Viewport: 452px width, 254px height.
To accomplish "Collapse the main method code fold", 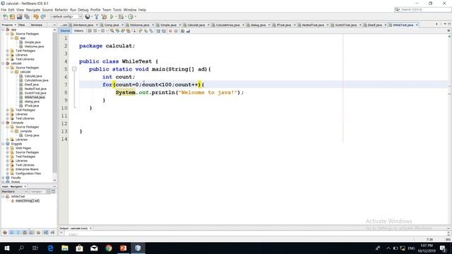I will pos(74,69).
